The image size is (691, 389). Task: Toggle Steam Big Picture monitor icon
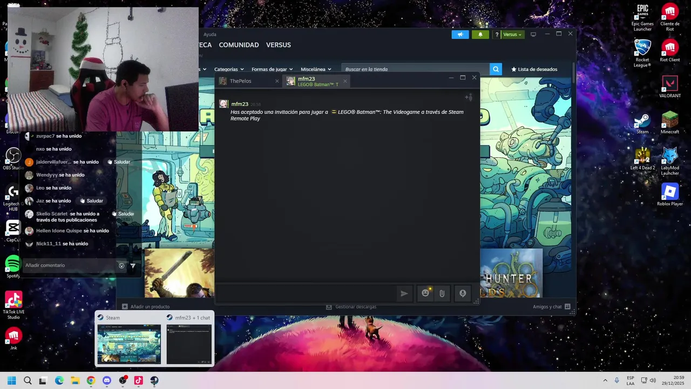click(x=533, y=35)
